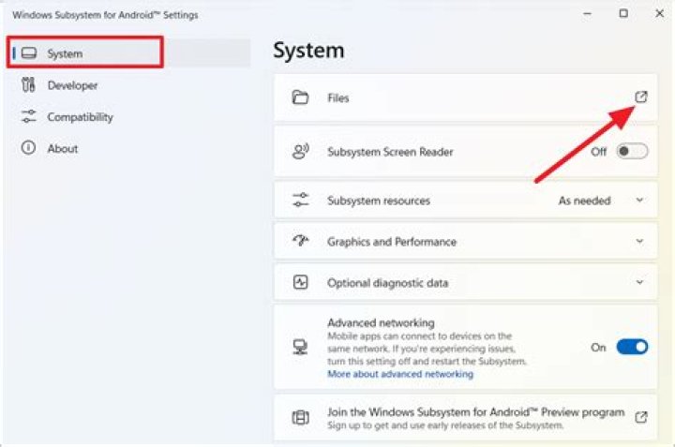Click the Advanced networking computer icon
Screen dimensions: 675x447
point(301,347)
